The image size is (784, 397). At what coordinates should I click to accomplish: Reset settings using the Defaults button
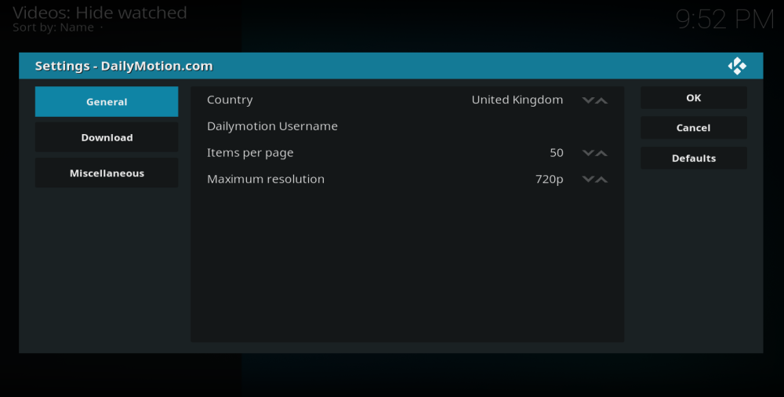(x=694, y=158)
